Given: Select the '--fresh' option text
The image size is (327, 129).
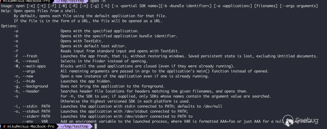Looking at the screenshot, I should (30, 56).
